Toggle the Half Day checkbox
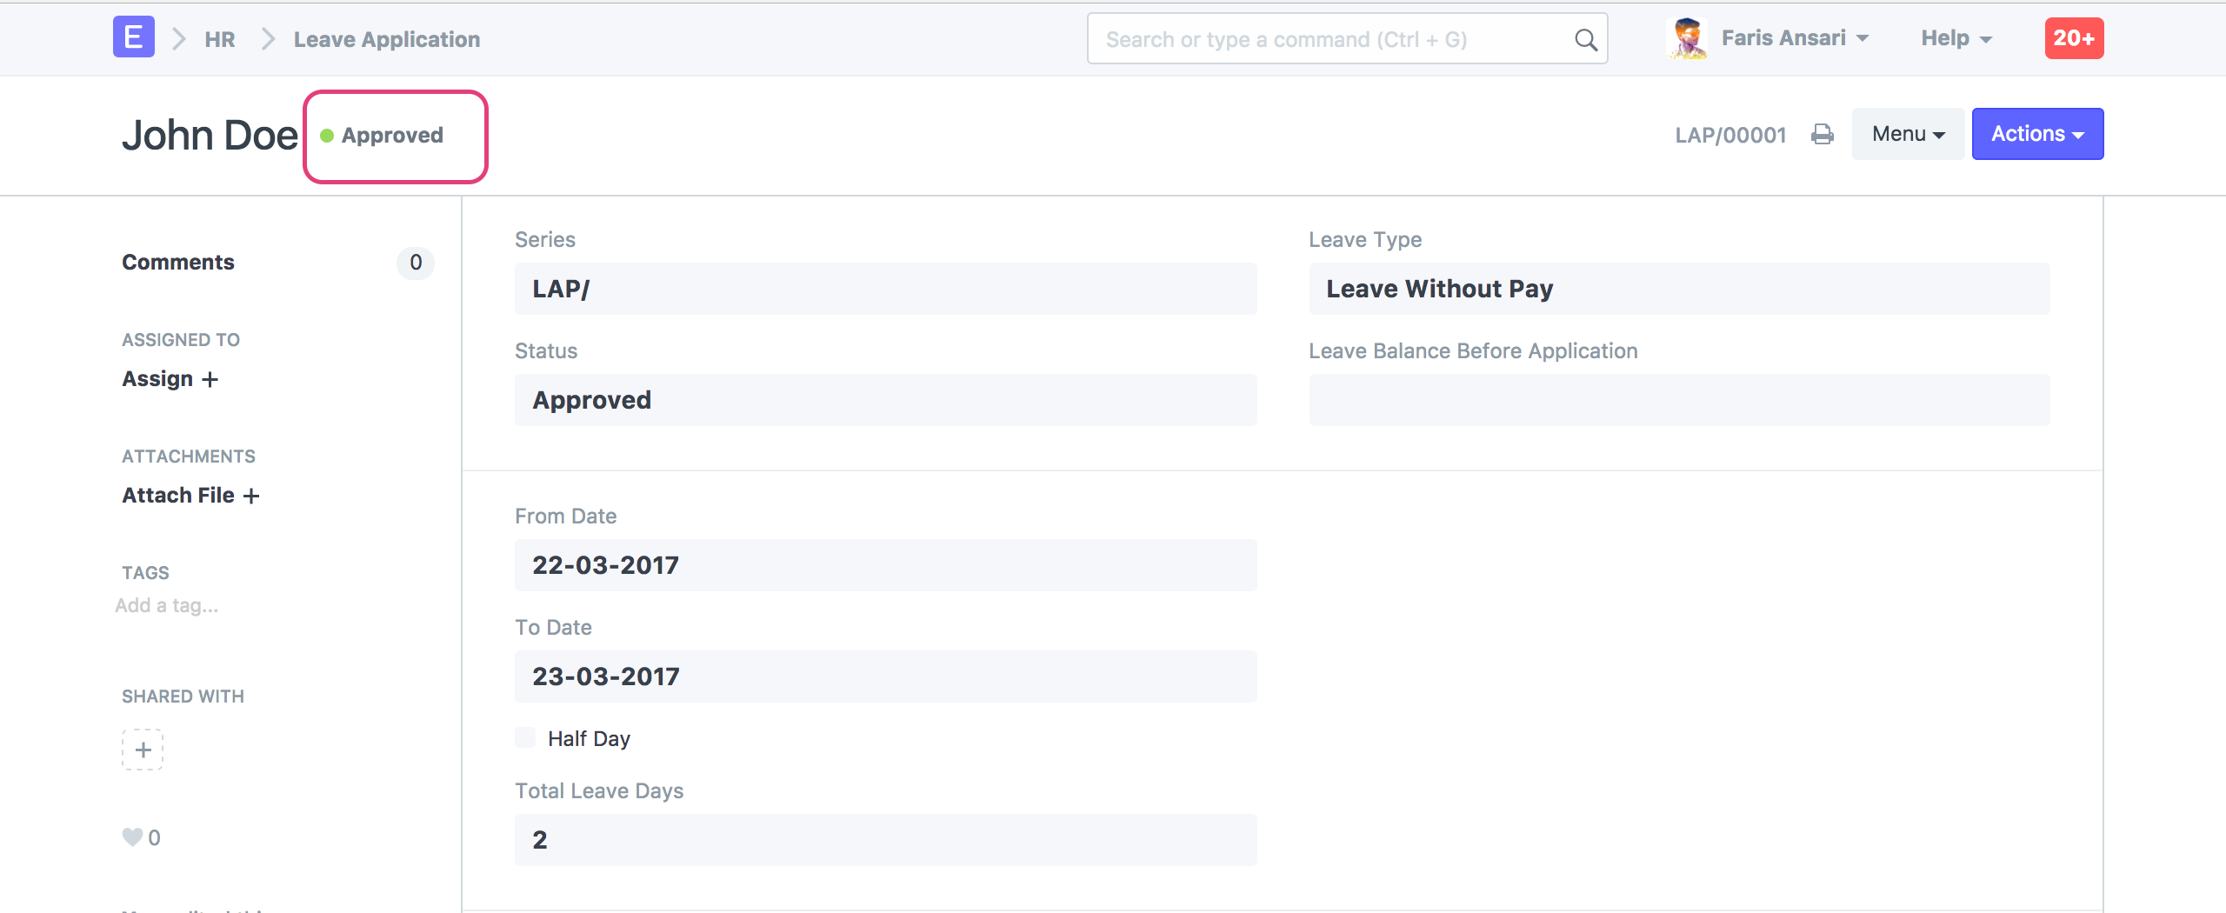 [525, 738]
